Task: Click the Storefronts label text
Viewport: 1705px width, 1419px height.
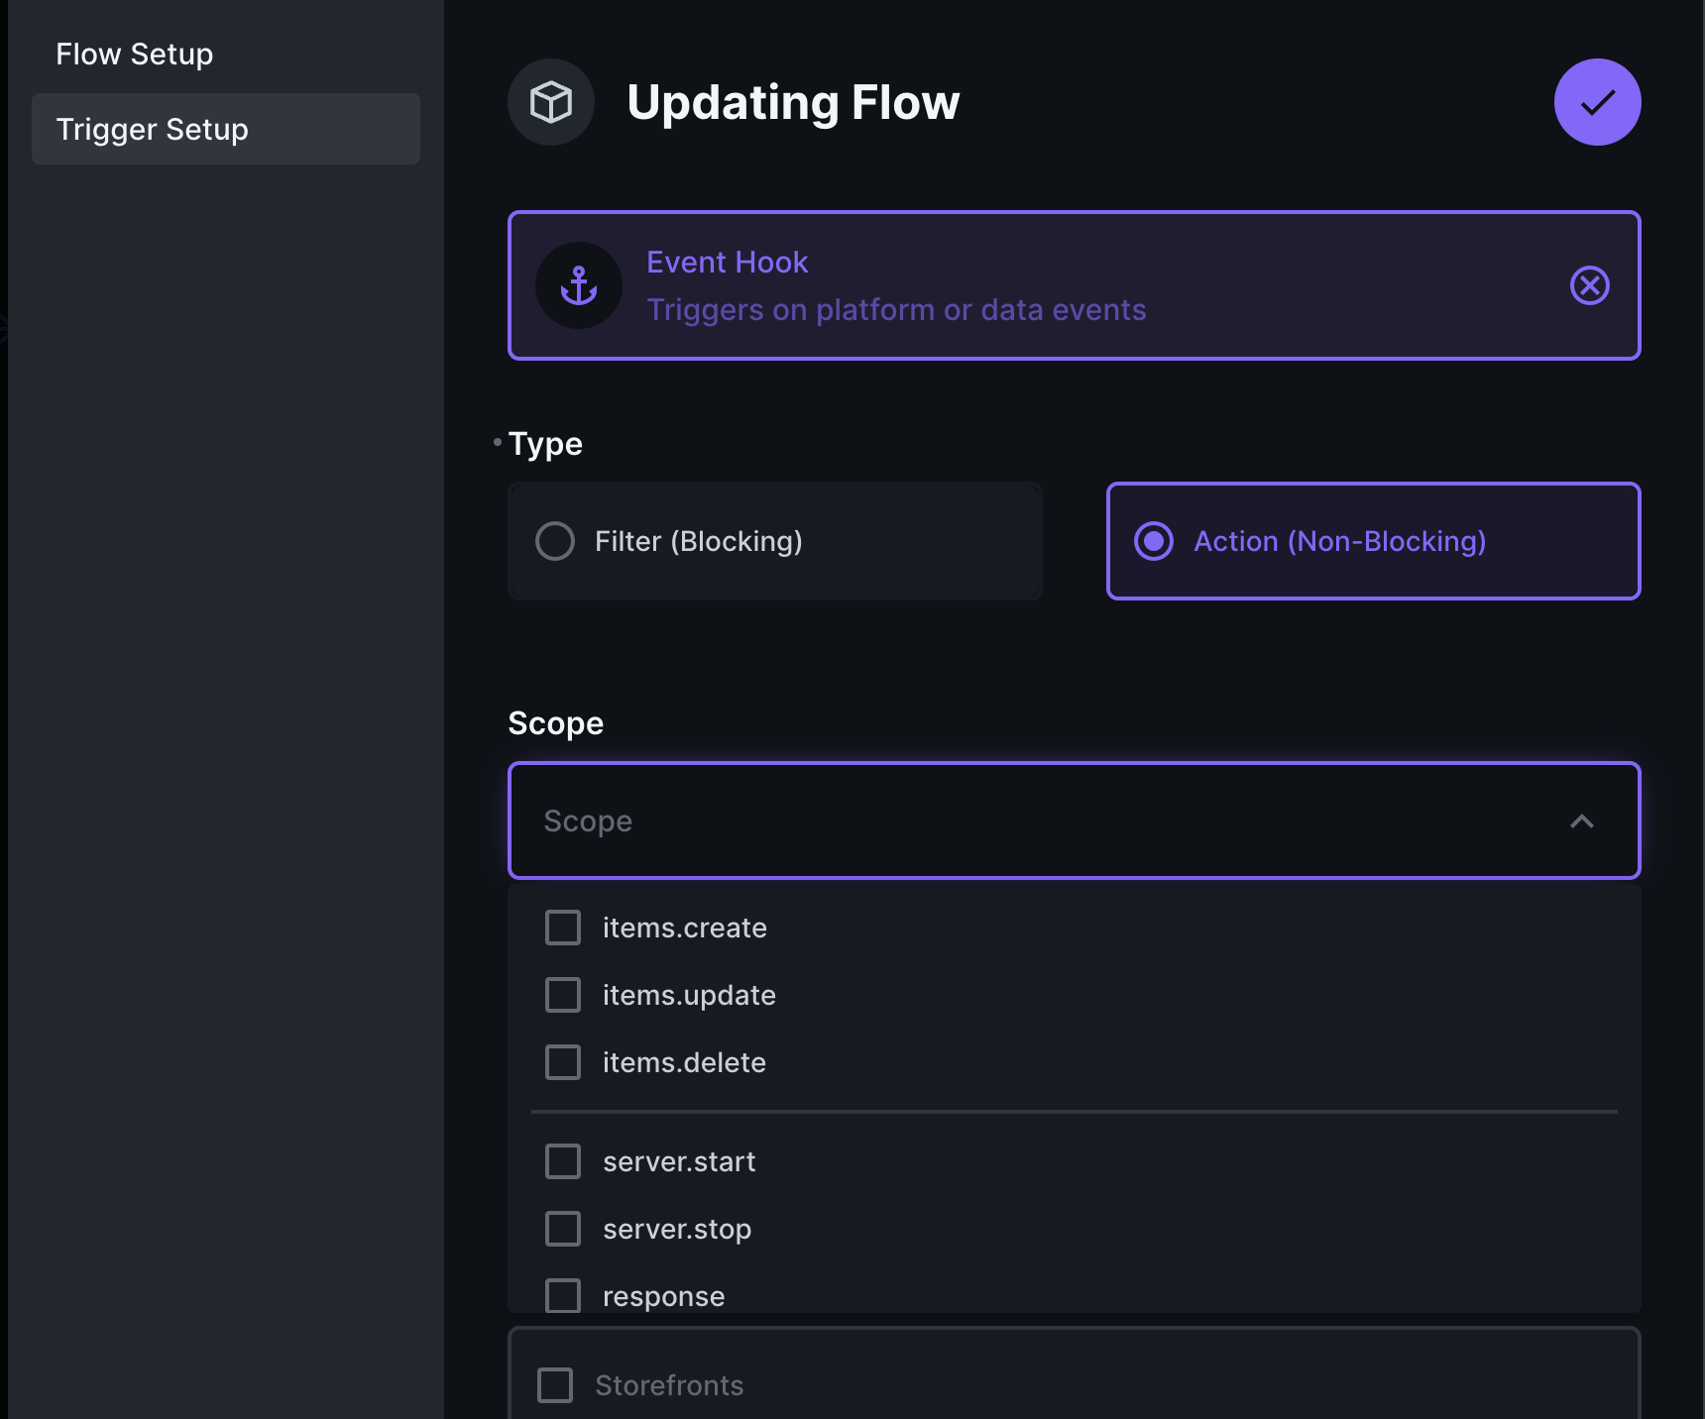Action: [x=669, y=1385]
